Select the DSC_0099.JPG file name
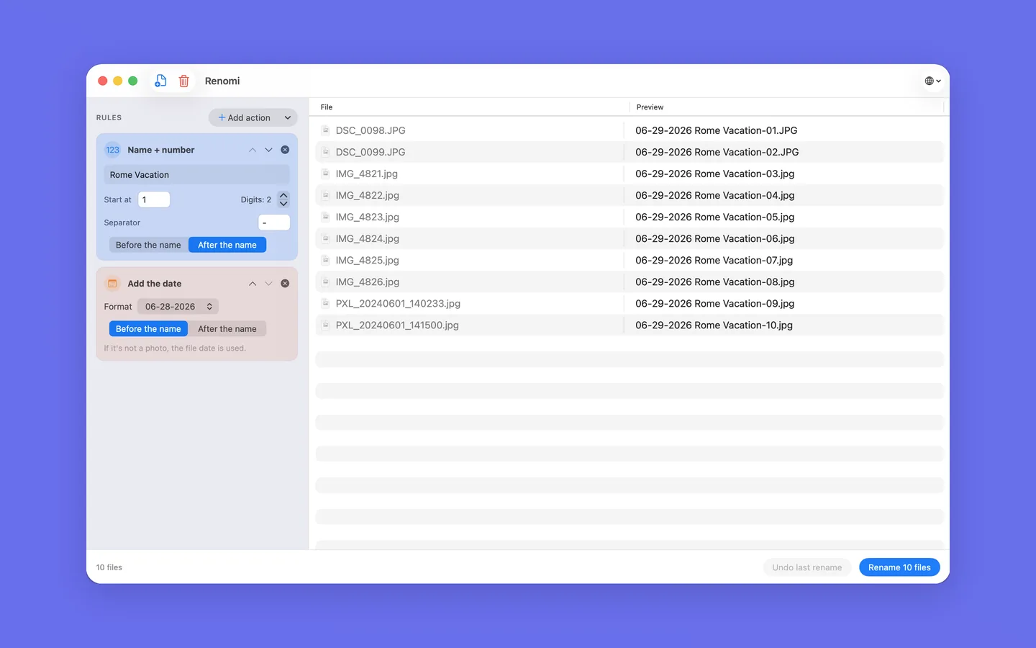This screenshot has width=1036, height=648. (371, 152)
